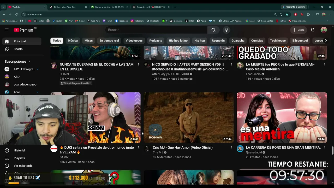Open the Principal home sidebar item
Screen dimensions: 334x188
(x=22, y=41)
